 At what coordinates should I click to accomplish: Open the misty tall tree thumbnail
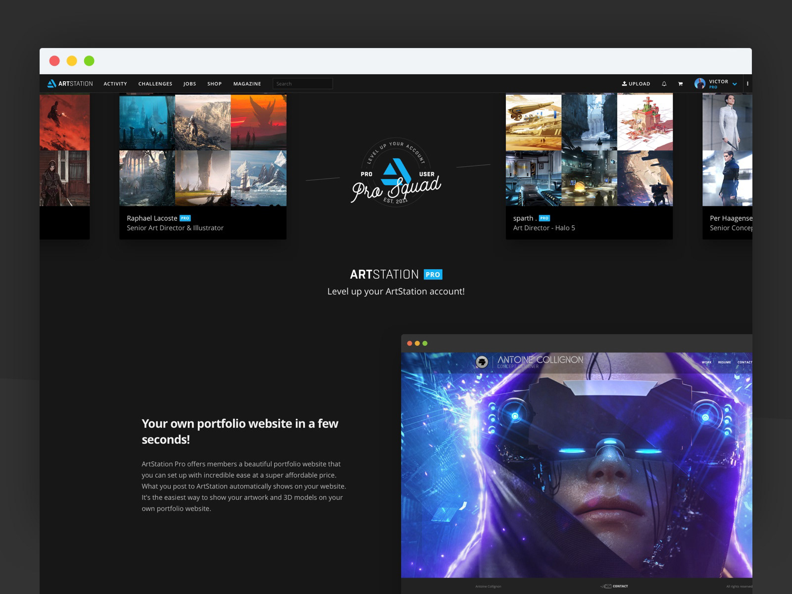click(x=203, y=178)
